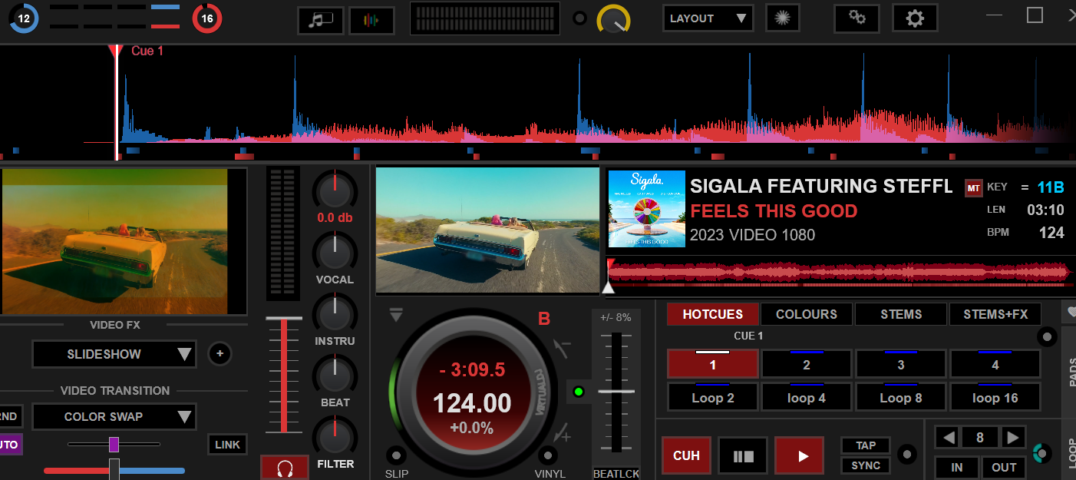The image size is (1076, 480).
Task: Click the SYNC button
Action: coord(866,465)
